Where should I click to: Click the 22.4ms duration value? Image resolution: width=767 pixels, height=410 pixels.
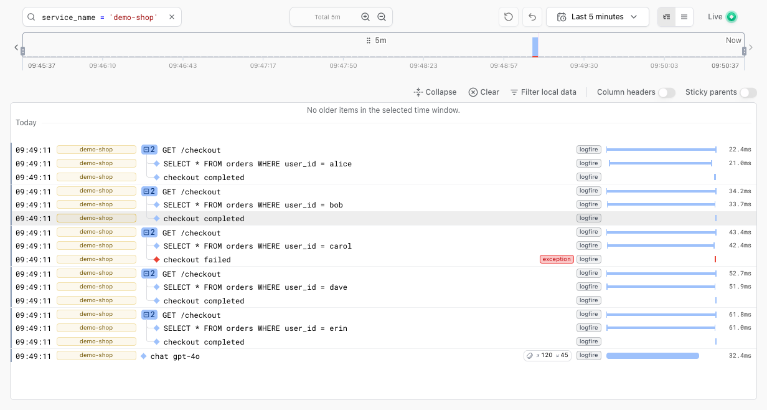pyautogui.click(x=740, y=150)
